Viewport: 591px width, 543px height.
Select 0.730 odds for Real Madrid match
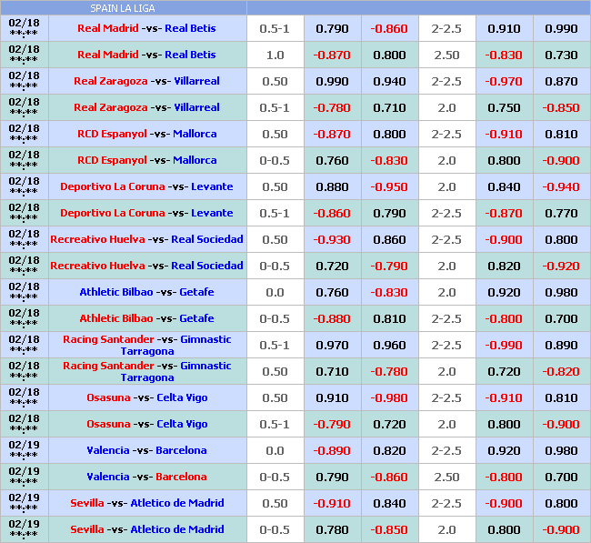561,55
